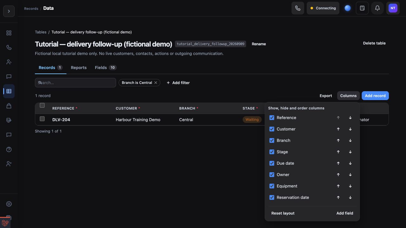Image resolution: width=406 pixels, height=228 pixels.
Task: Move the Branch column down
Action: coord(350,140)
